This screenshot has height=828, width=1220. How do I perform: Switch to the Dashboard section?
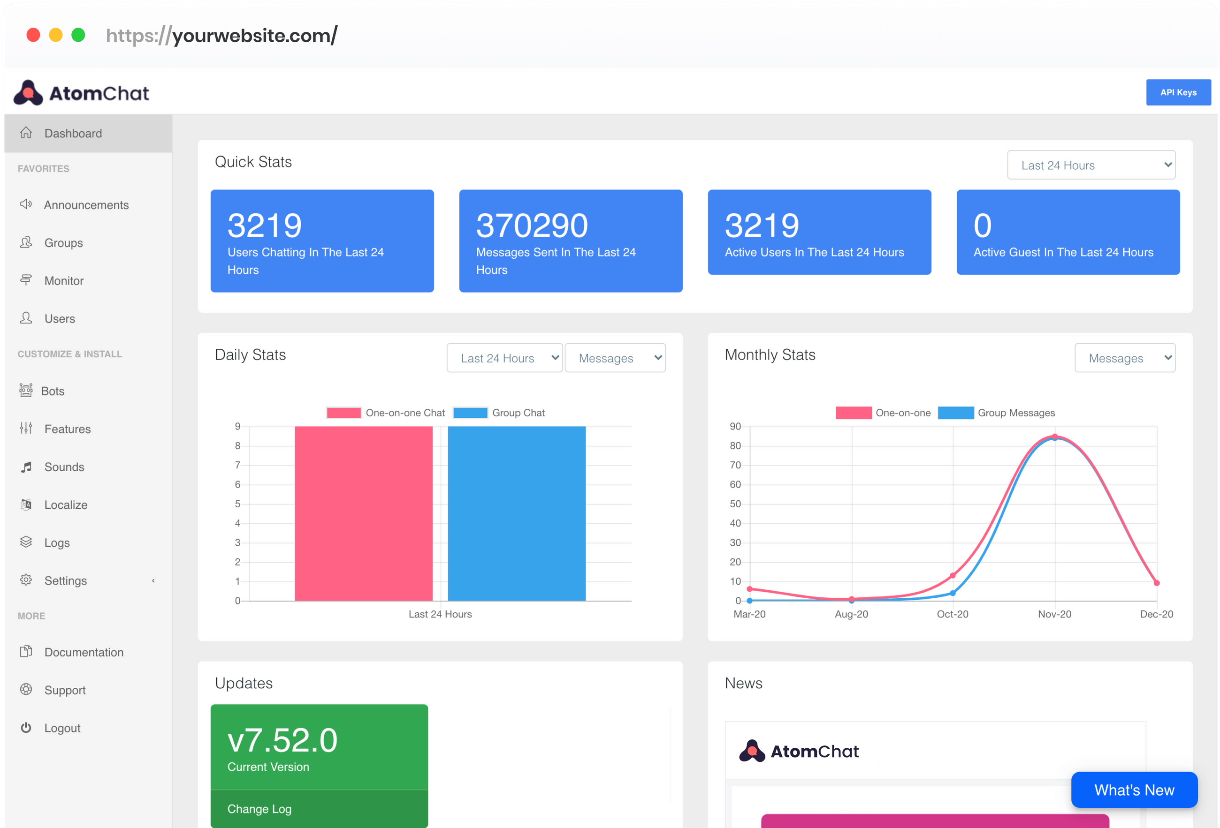[73, 133]
